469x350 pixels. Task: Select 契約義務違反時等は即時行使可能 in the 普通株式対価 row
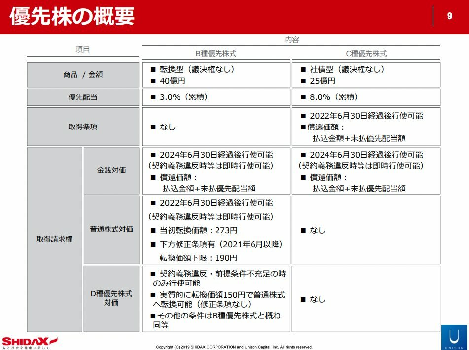coord(211,217)
